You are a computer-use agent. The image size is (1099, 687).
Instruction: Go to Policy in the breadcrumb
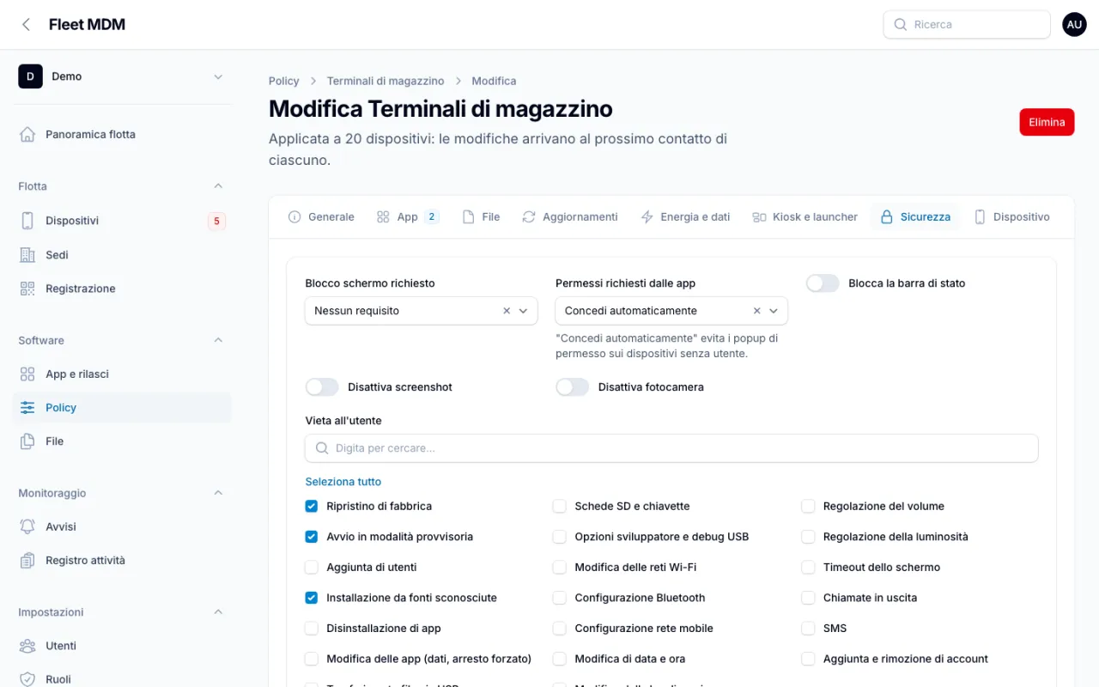[284, 81]
